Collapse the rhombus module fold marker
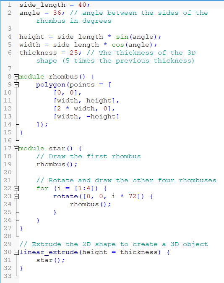224x283 pixels. point(16,77)
